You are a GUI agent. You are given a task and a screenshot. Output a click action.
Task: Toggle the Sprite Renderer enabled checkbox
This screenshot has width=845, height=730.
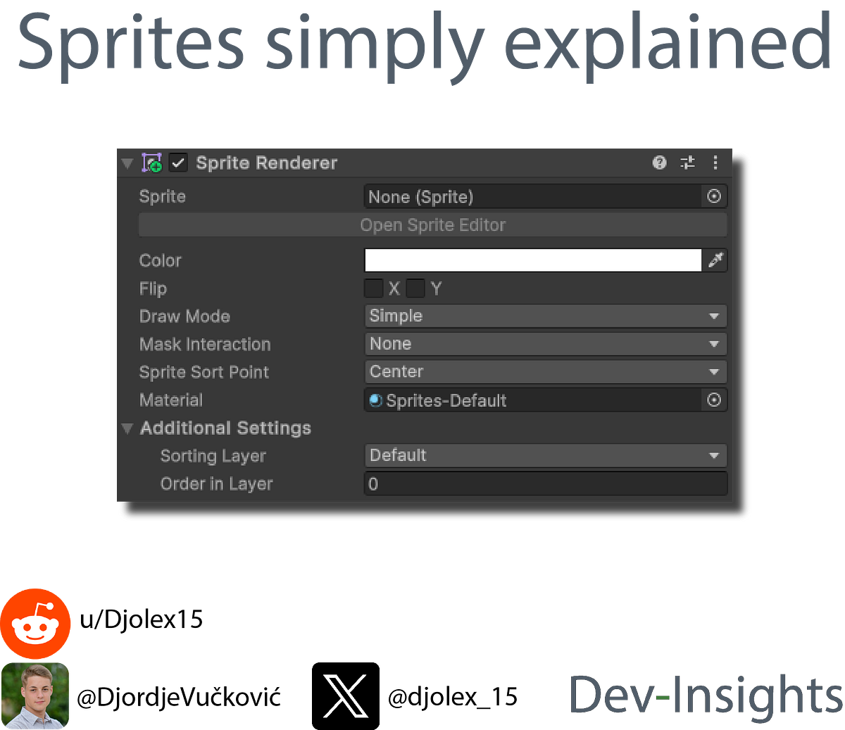pyautogui.click(x=178, y=163)
